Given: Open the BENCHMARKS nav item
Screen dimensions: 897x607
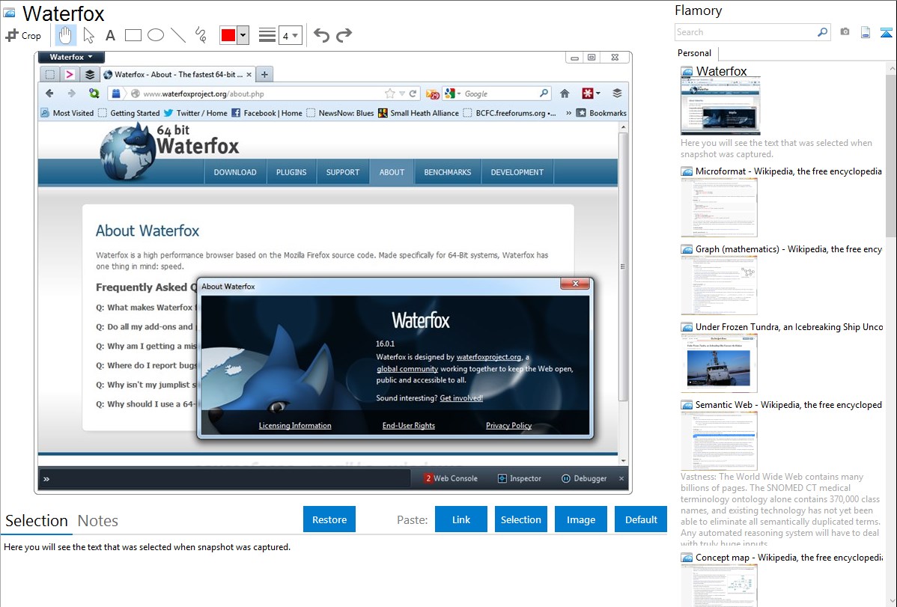Looking at the screenshot, I should click(447, 172).
